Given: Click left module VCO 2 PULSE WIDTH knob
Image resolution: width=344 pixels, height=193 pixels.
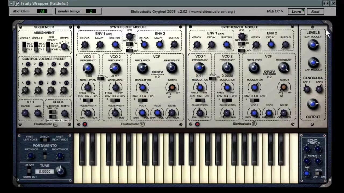Looking at the screenshot, I should tap(115, 113).
